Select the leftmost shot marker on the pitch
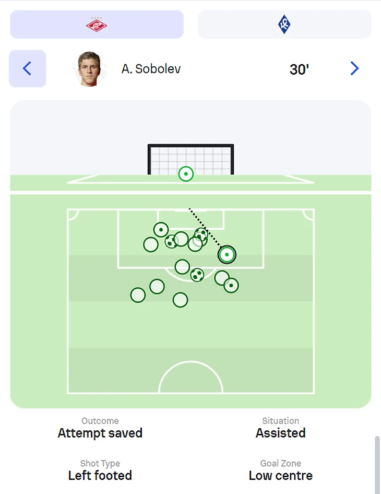The width and height of the screenshot is (381, 494). point(138,295)
